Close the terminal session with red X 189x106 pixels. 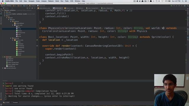coord(3,86)
